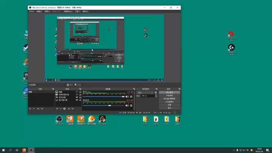Click the 300 ms duration field
This screenshot has width=272, height=153.
click(x=148, y=96)
